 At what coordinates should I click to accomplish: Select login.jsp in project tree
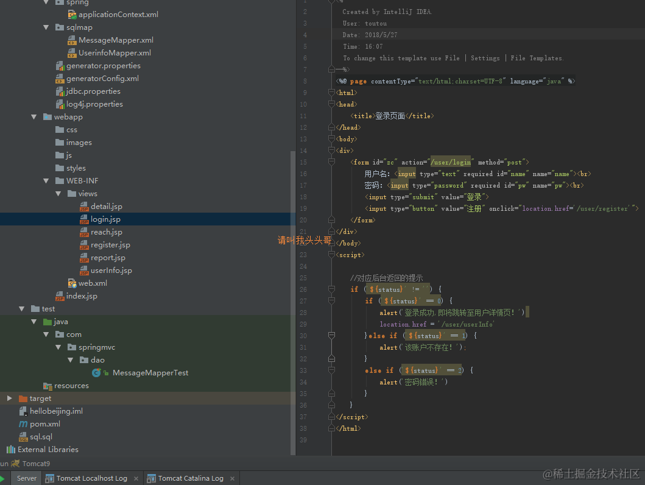pyautogui.click(x=147, y=219)
